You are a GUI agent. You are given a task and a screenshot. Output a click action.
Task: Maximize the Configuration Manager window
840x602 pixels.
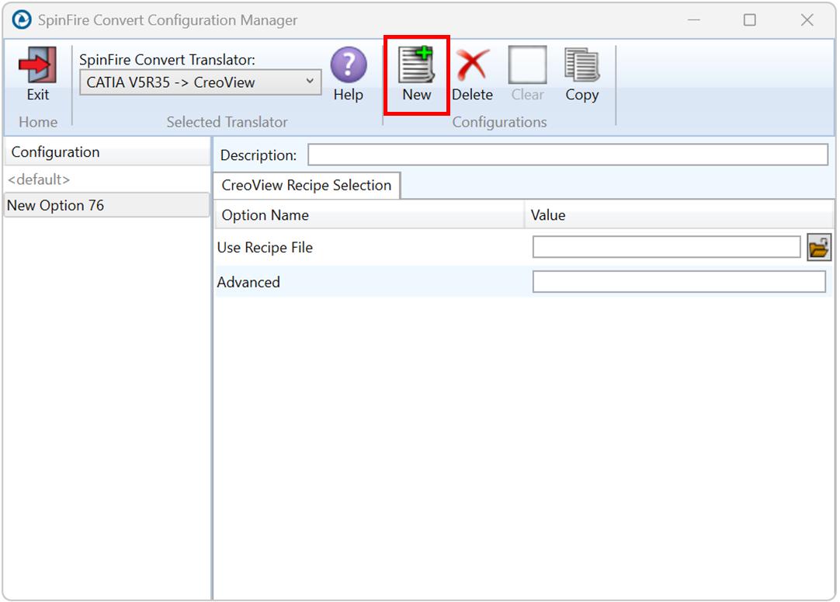click(x=749, y=20)
